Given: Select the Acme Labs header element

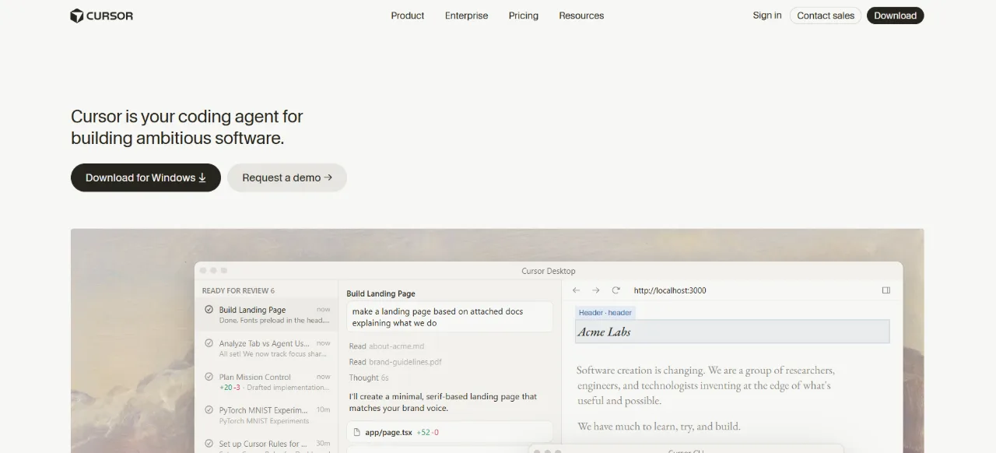Looking at the screenshot, I should point(732,332).
